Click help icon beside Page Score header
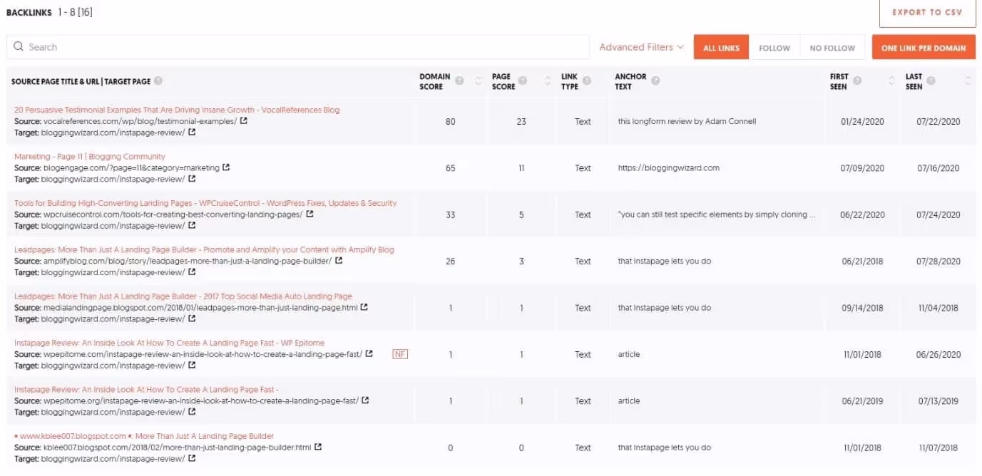 (x=523, y=81)
